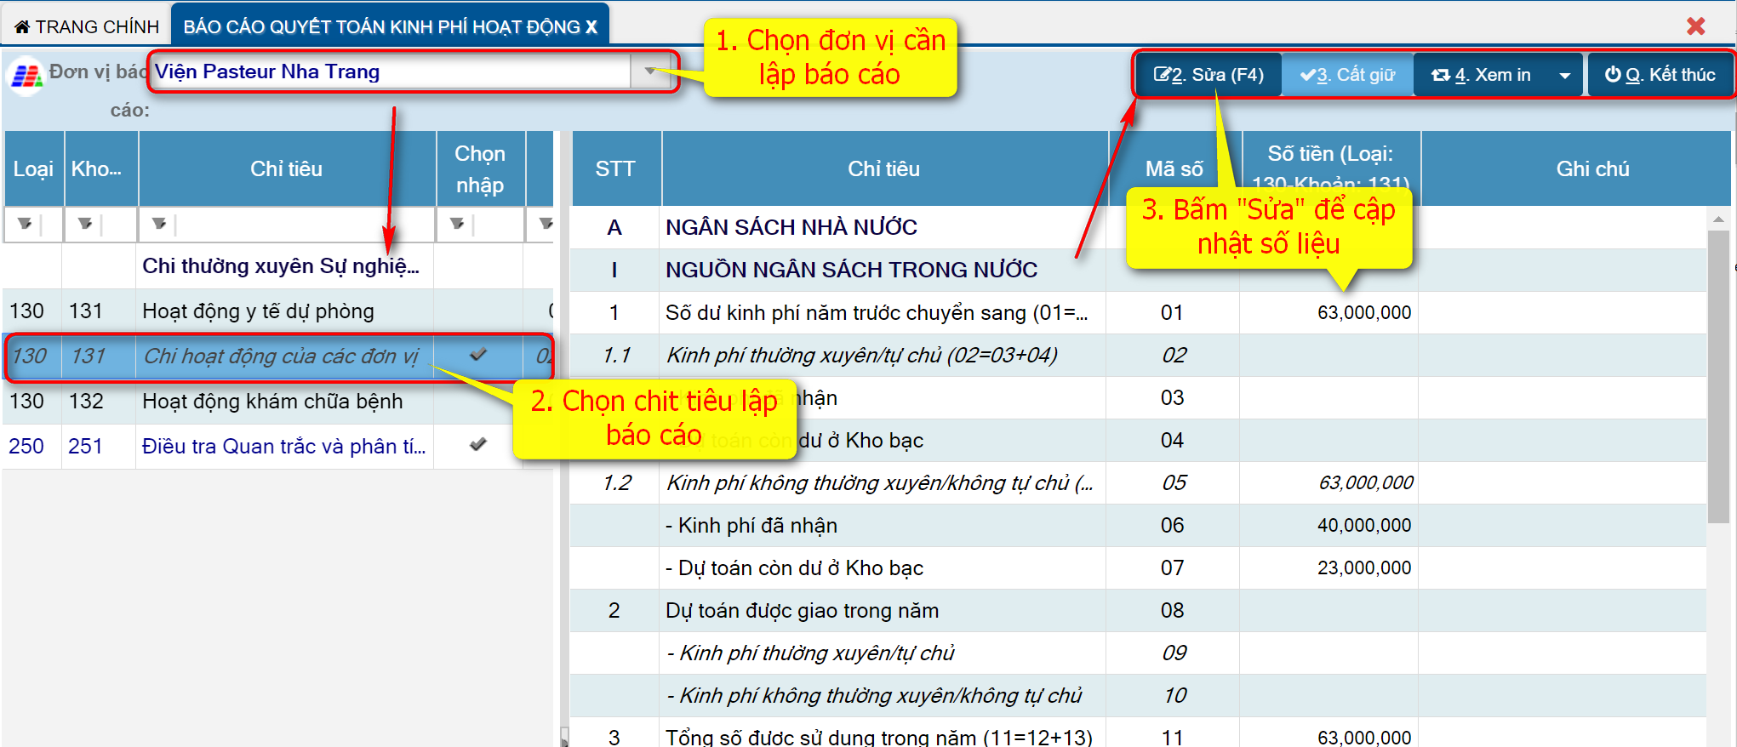Close the BÁO CÁO QUYẾT TOÁN tab with X

(x=591, y=27)
